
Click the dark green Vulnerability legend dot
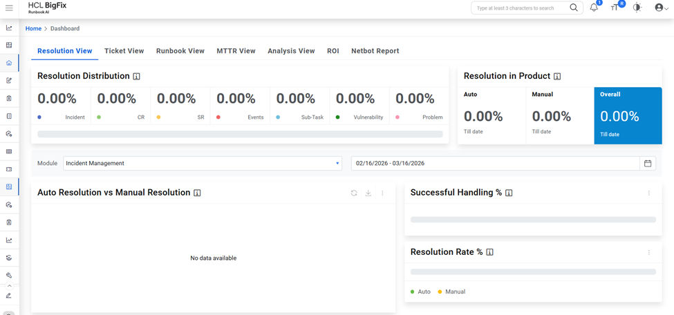click(338, 117)
